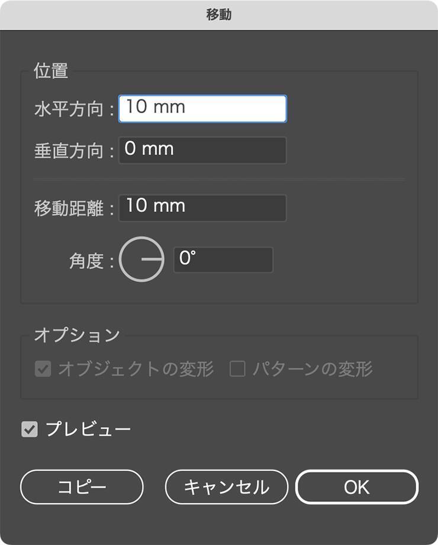Click the パターンの変形 label text
The width and height of the screenshot is (438, 545).
(313, 370)
